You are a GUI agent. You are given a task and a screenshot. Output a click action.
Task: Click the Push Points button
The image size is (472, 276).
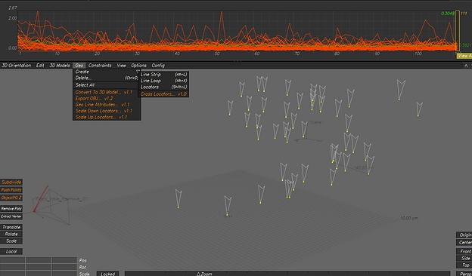11,190
